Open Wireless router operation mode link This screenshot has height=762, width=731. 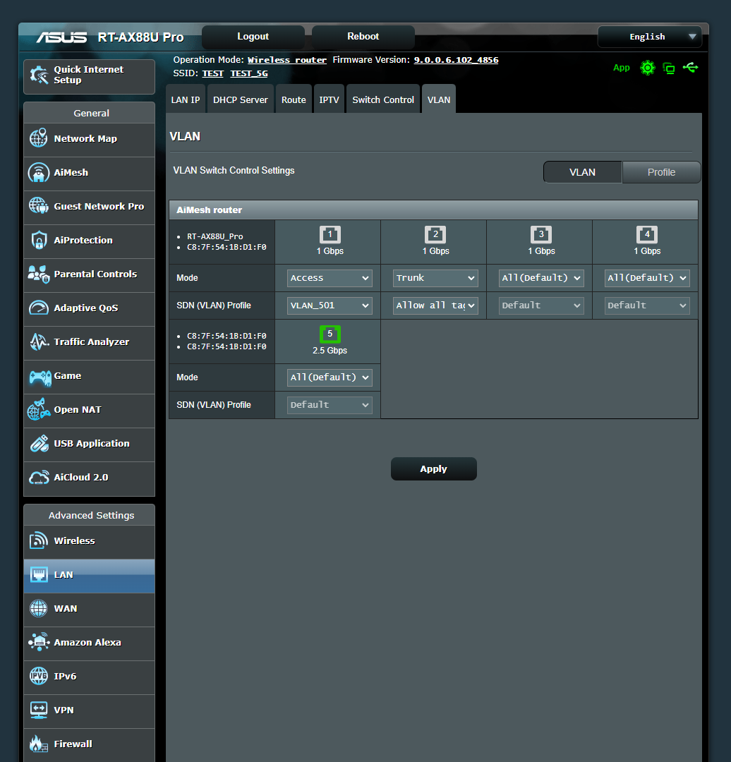coord(286,60)
